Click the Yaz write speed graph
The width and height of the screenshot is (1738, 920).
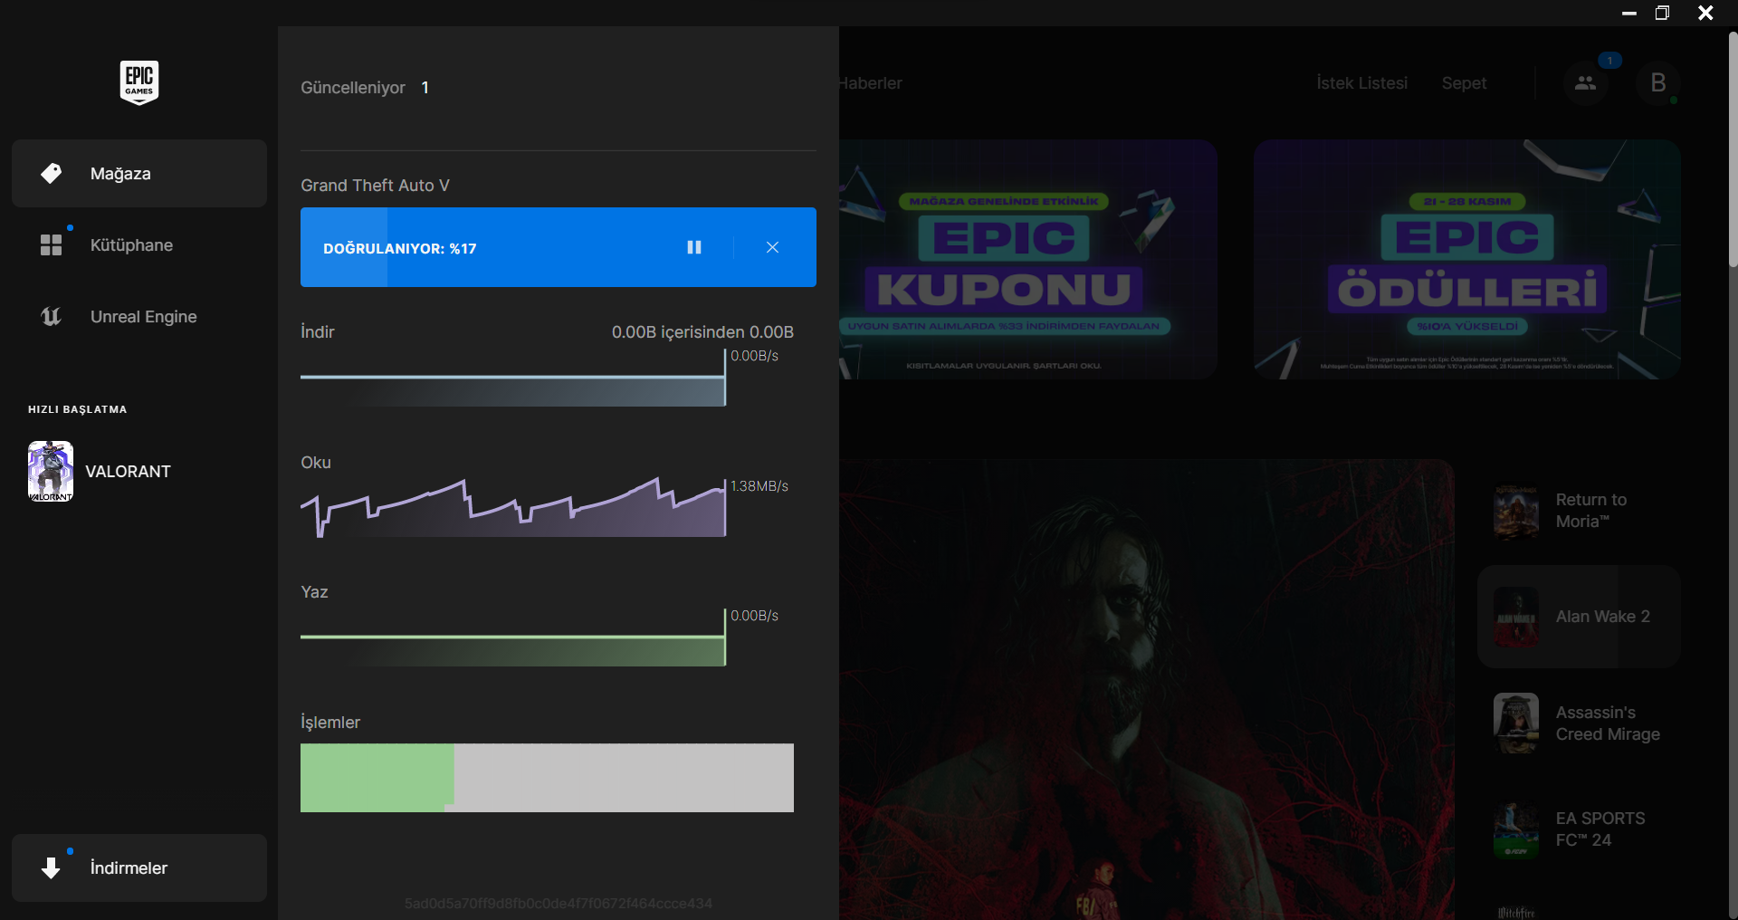(513, 638)
